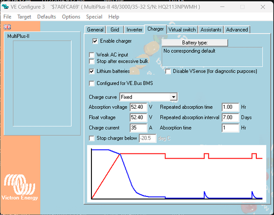Click the Battery type button
Viewport: 274px width, 215px height.
coord(195,43)
